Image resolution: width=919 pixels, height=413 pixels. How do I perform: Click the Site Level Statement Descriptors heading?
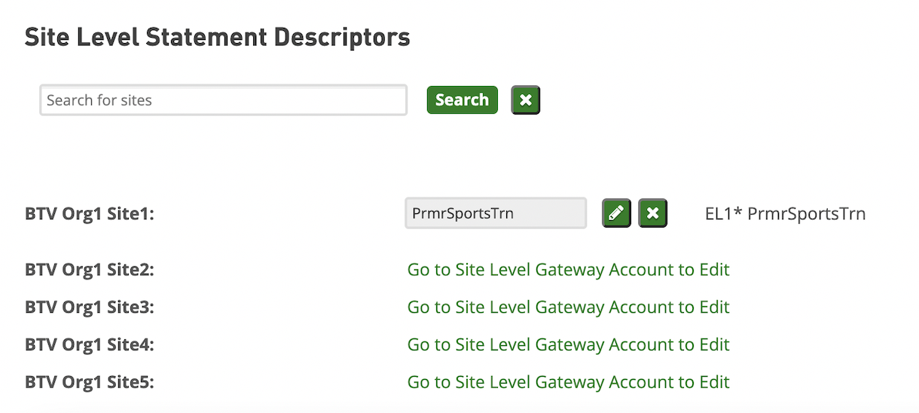coord(217,37)
